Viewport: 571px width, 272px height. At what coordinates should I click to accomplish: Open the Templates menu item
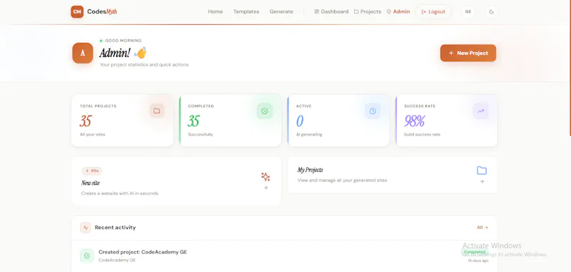(246, 11)
